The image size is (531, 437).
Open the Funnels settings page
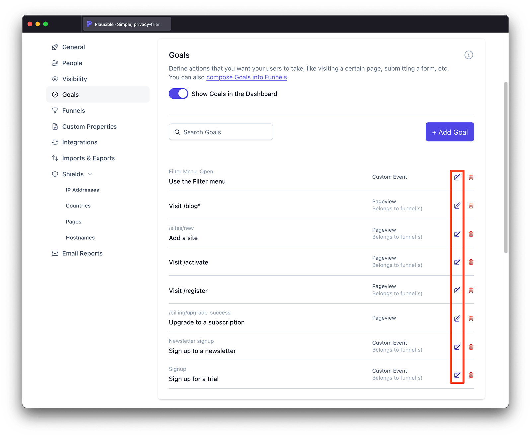click(73, 111)
